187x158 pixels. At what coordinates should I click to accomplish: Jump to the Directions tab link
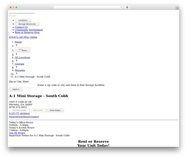[x=23, y=117]
